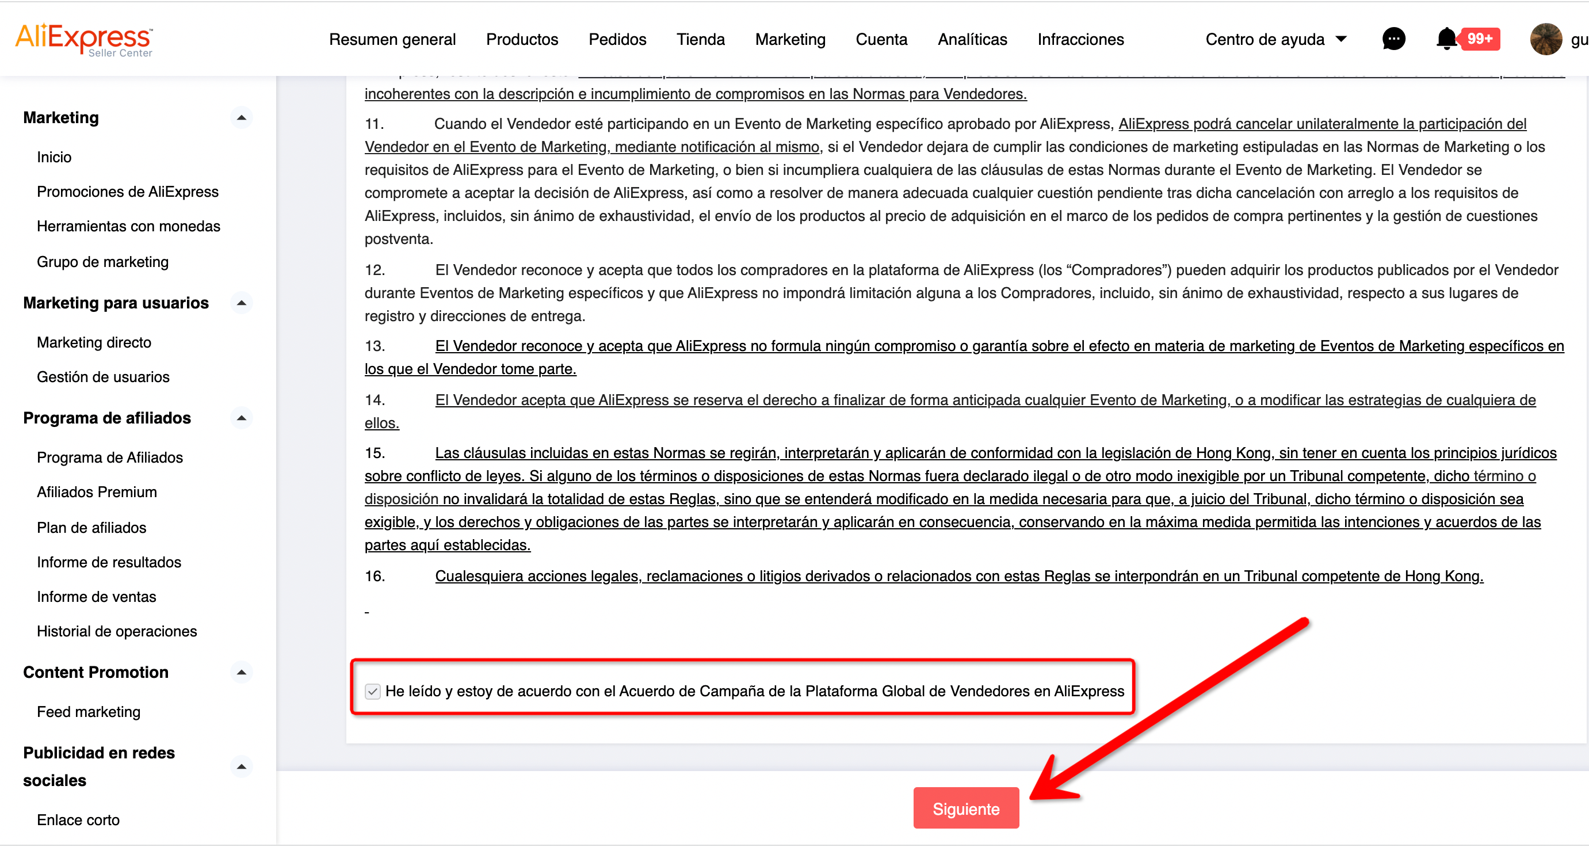Collapse the Programa de afiliados section
Screen dimensions: 1589x847
[241, 418]
